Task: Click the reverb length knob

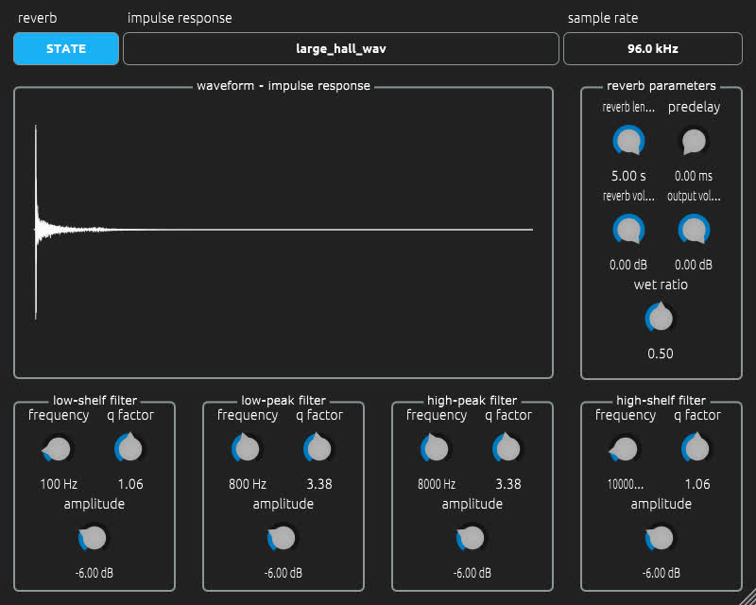Action: (x=628, y=141)
